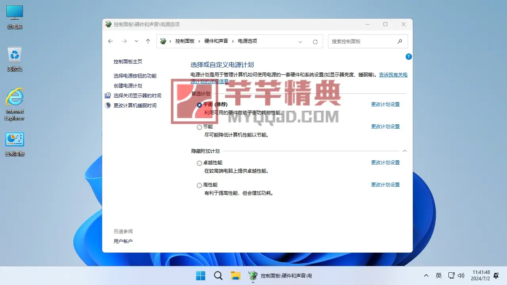Select the 节能 power plan radio button
The width and height of the screenshot is (507, 285).
click(x=199, y=127)
